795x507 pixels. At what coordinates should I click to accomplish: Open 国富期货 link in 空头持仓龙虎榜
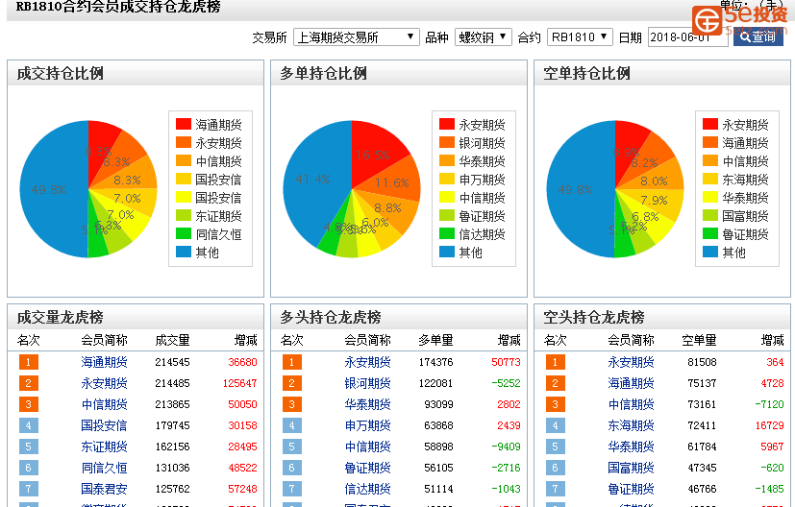click(x=632, y=468)
